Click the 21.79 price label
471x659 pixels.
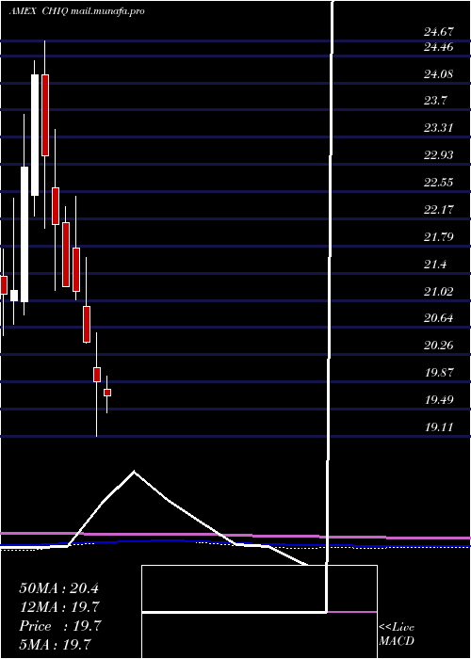click(439, 237)
